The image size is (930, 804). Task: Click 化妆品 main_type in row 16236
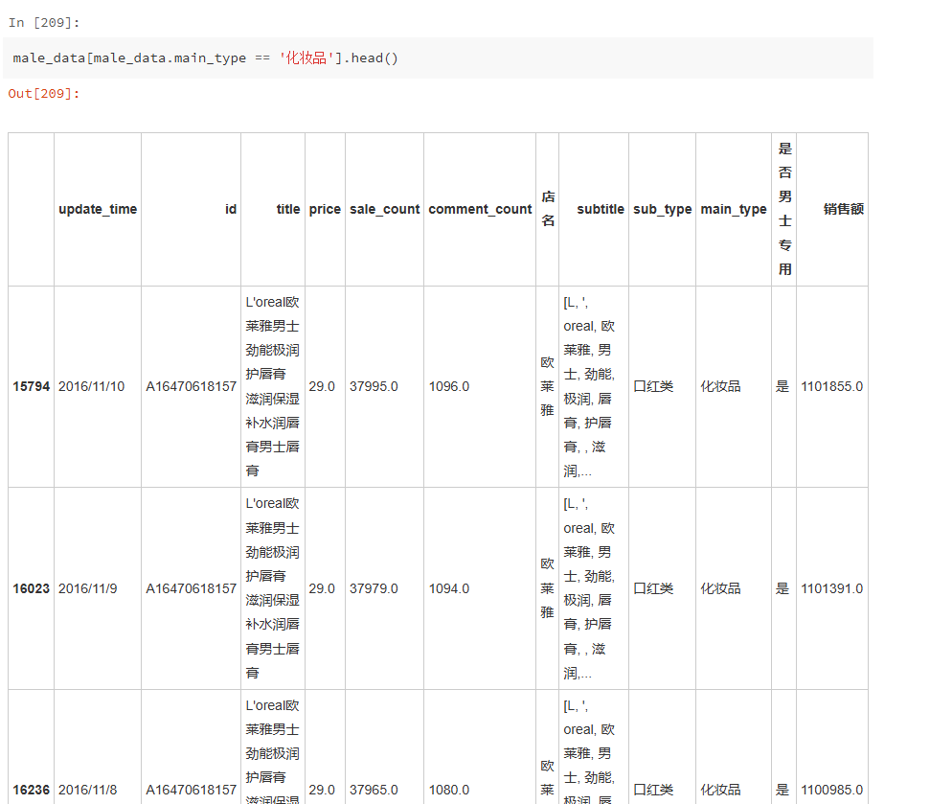pos(720,791)
